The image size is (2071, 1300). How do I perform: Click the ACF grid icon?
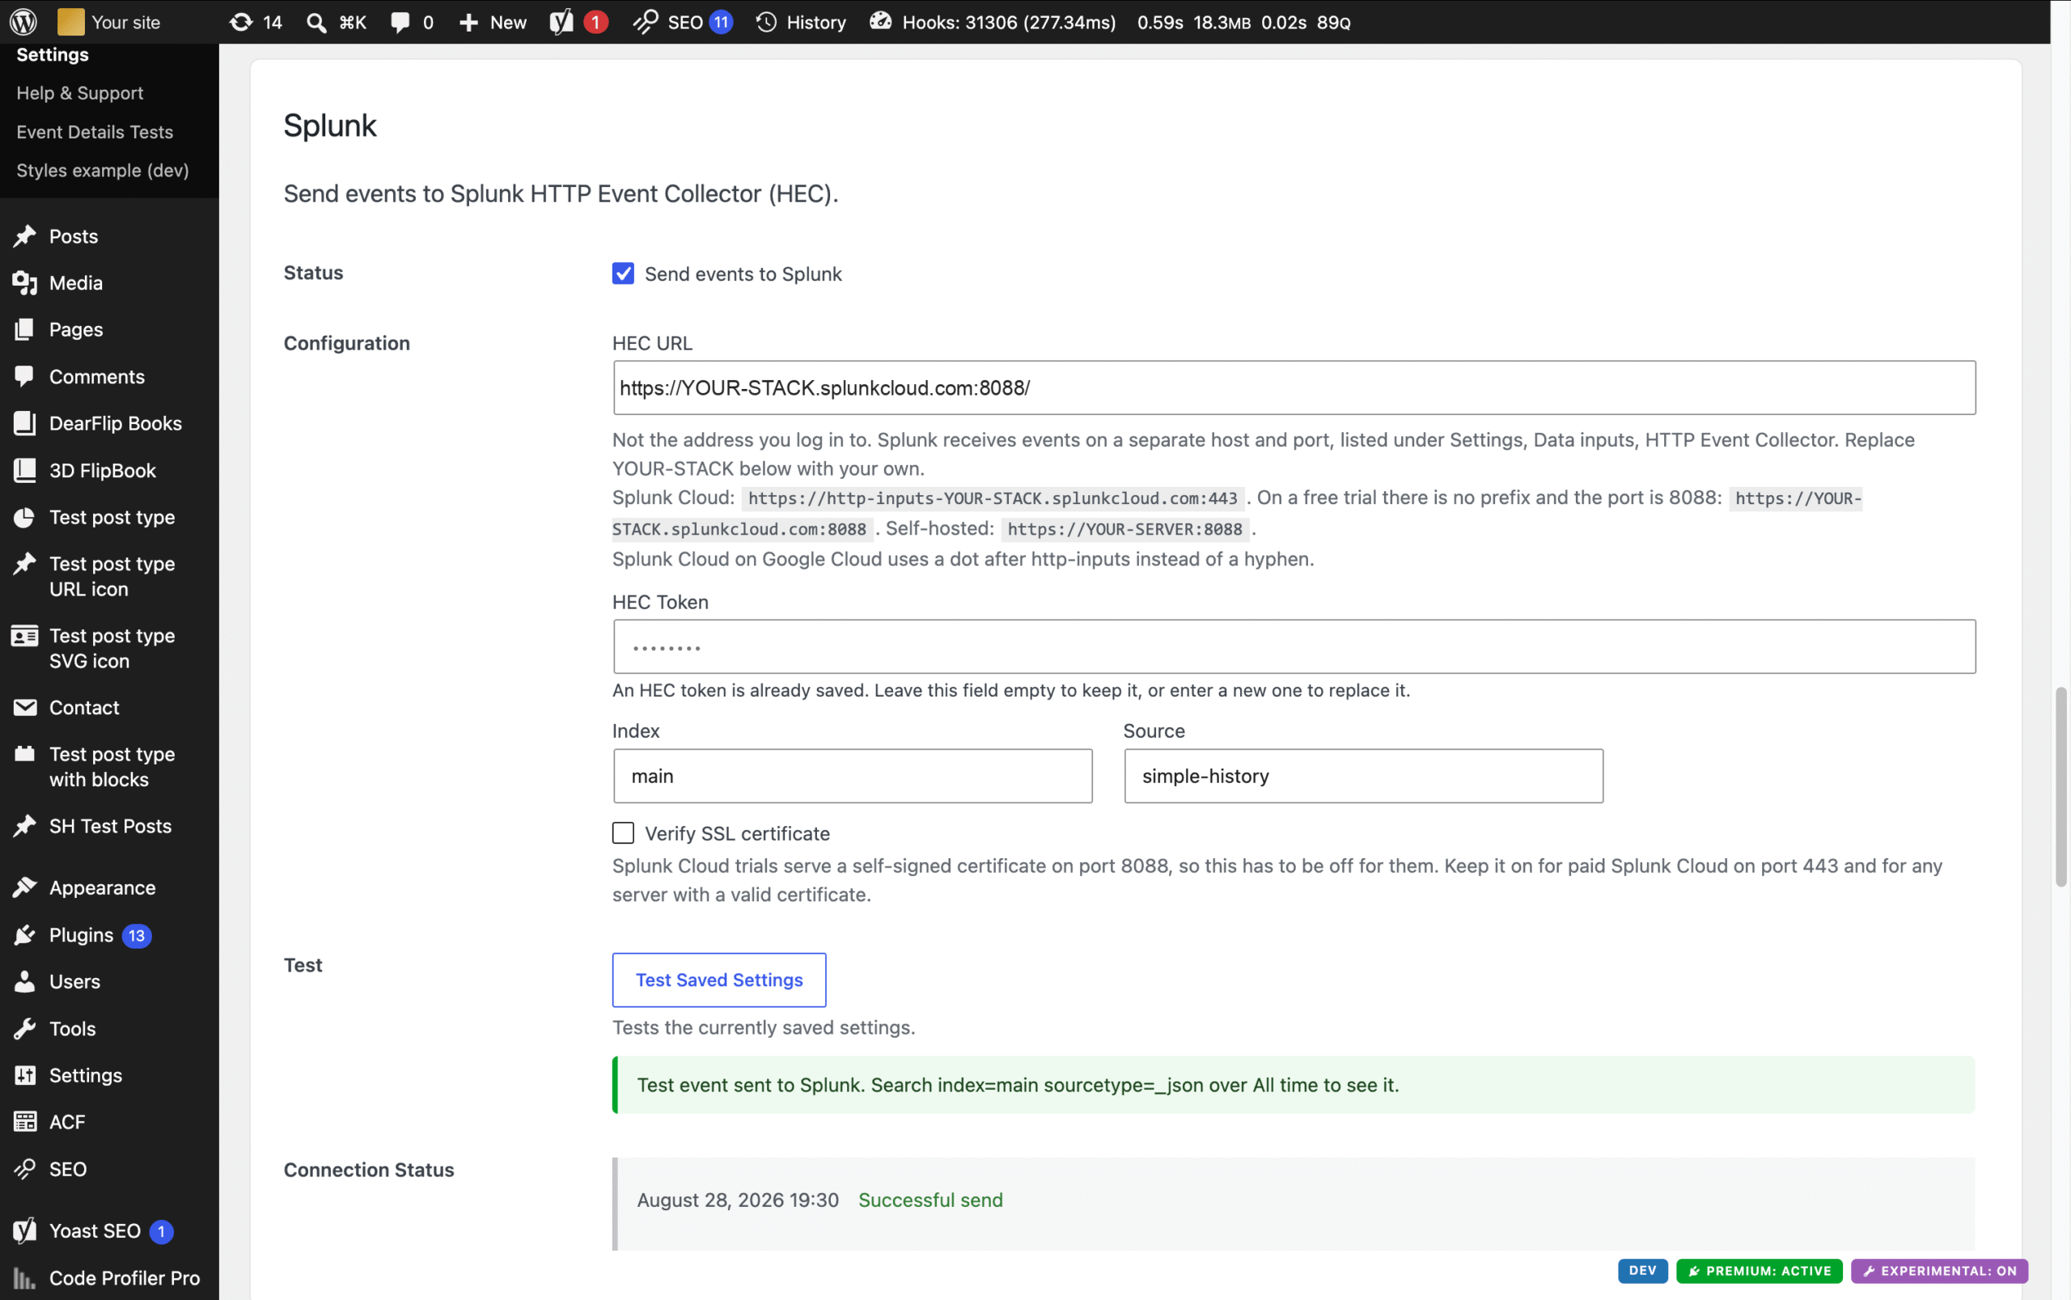coord(25,1122)
